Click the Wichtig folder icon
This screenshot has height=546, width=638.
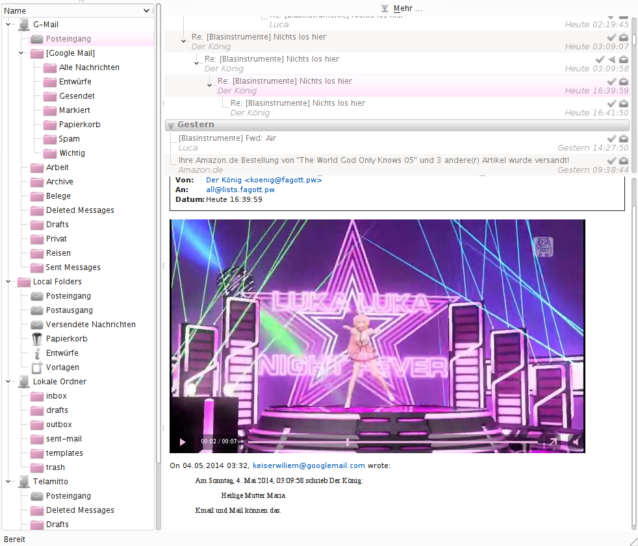(49, 153)
